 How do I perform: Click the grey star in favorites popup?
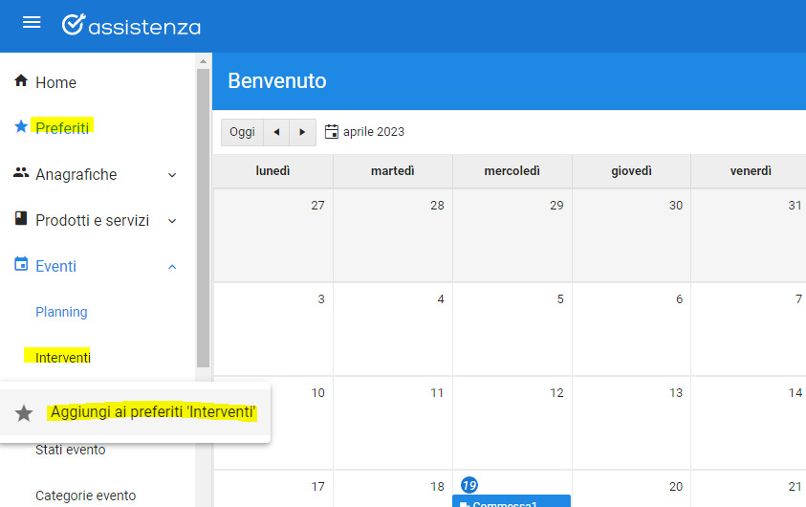click(x=24, y=413)
